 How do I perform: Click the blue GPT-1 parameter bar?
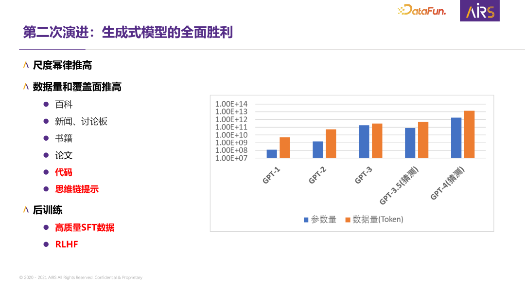272,154
